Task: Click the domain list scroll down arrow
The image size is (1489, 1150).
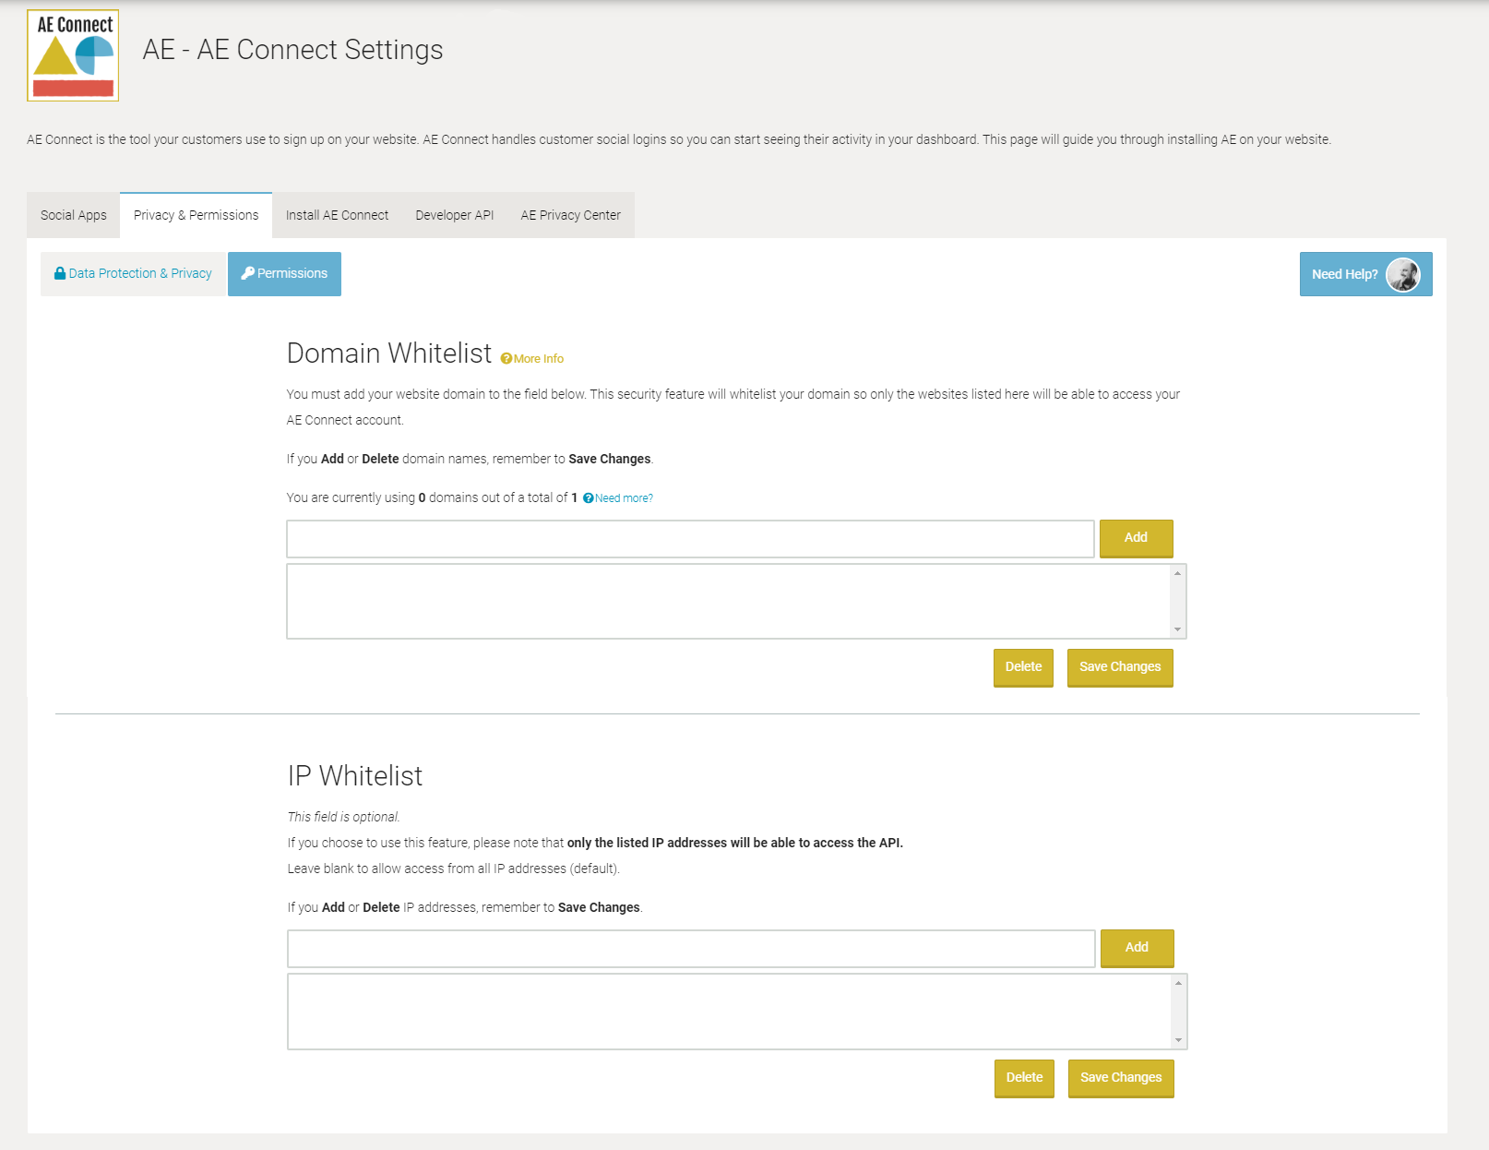Action: pyautogui.click(x=1177, y=629)
